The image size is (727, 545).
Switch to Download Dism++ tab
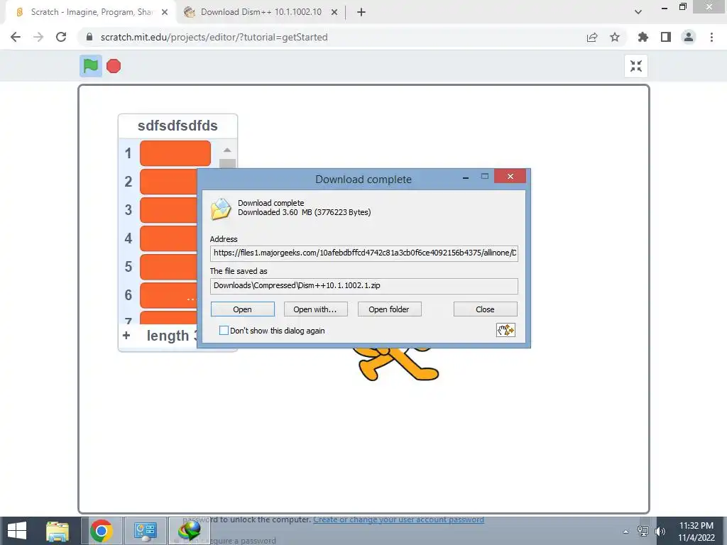pos(261,12)
